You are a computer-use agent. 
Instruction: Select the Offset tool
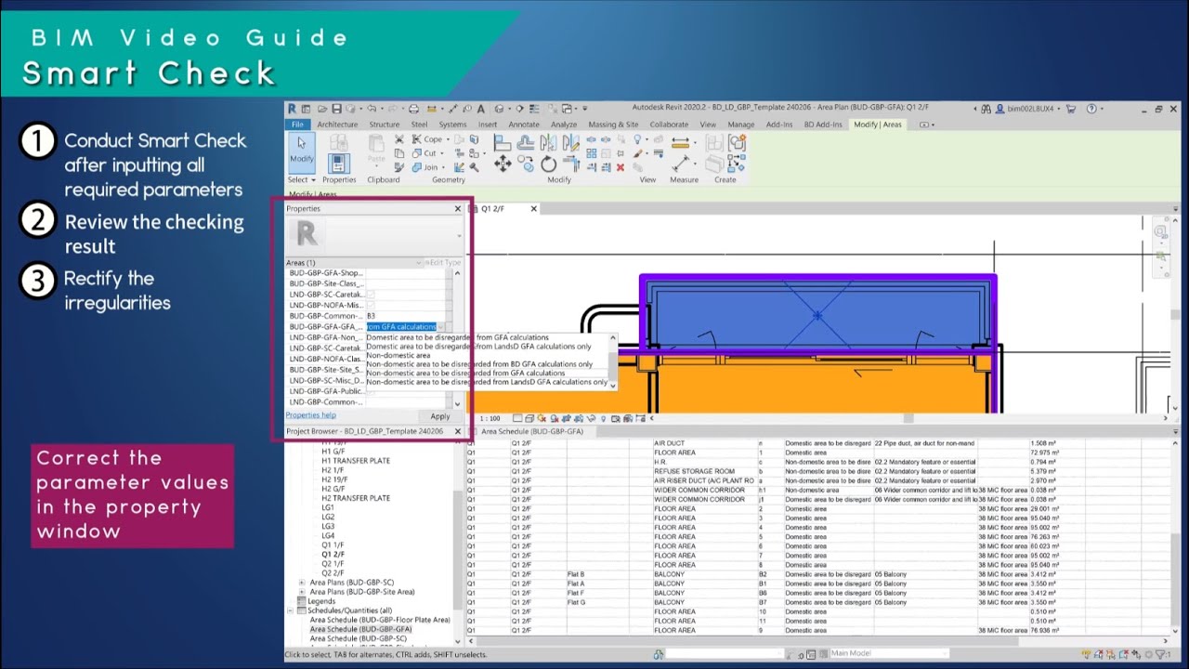tap(526, 142)
